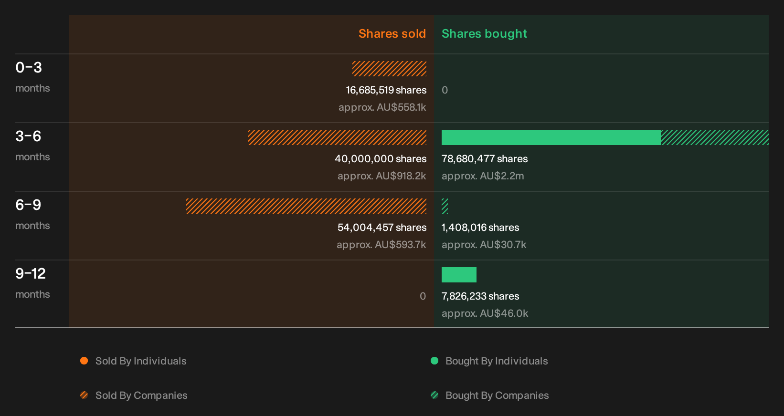Toggle the Bought By Companies legend label

(497, 395)
